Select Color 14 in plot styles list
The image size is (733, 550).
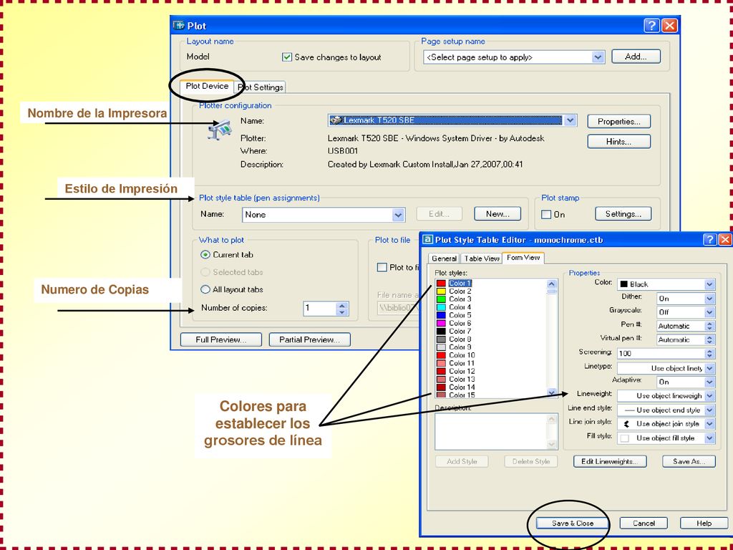[x=462, y=387]
